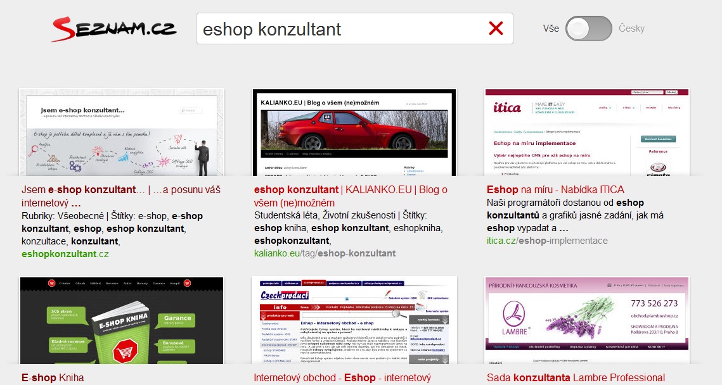Screen dimensions: 722x385
Task: Select the "Vše" label beside the switch
Action: tap(551, 28)
